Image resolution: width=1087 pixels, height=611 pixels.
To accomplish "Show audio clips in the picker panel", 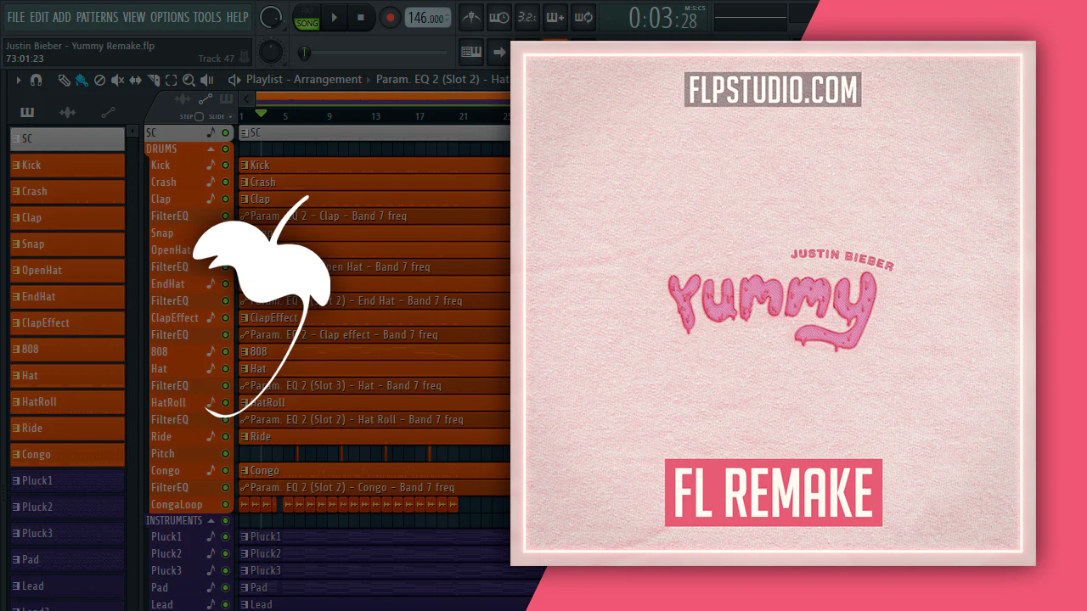I will [67, 112].
